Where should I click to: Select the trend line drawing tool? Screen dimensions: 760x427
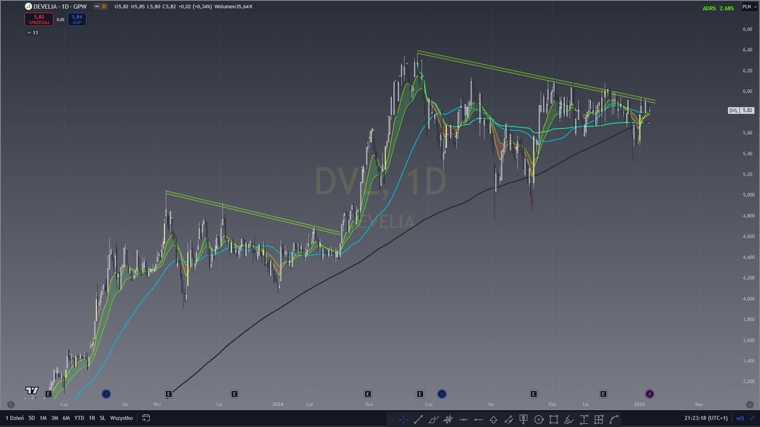418,419
